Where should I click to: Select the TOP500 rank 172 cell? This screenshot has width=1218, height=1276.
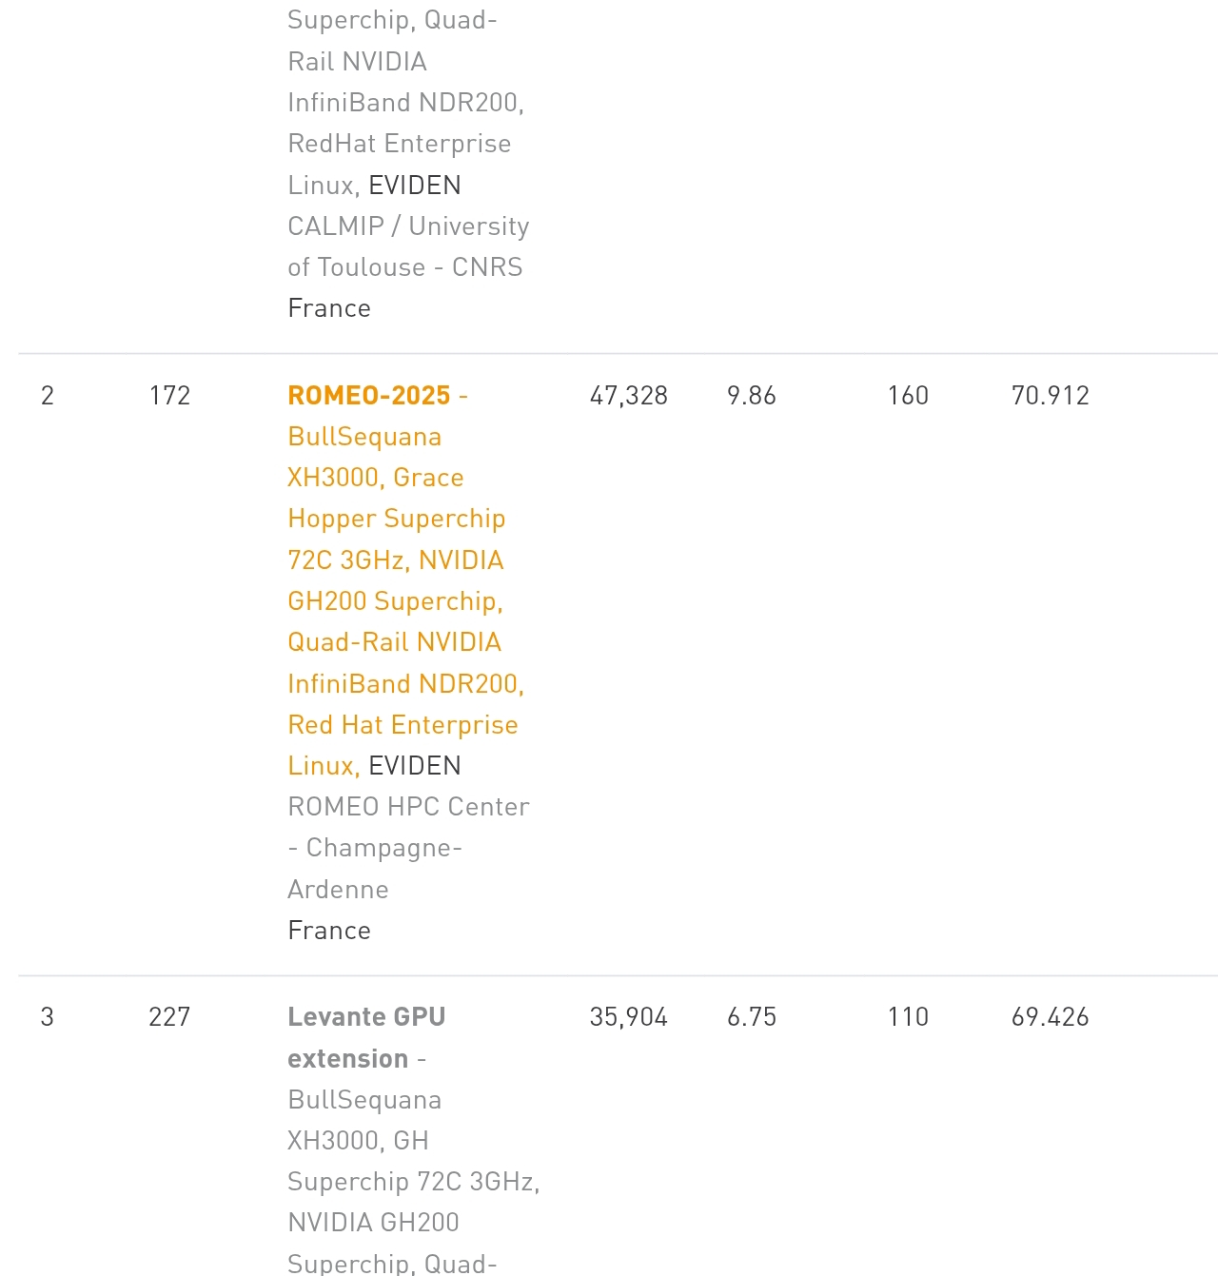click(x=169, y=396)
